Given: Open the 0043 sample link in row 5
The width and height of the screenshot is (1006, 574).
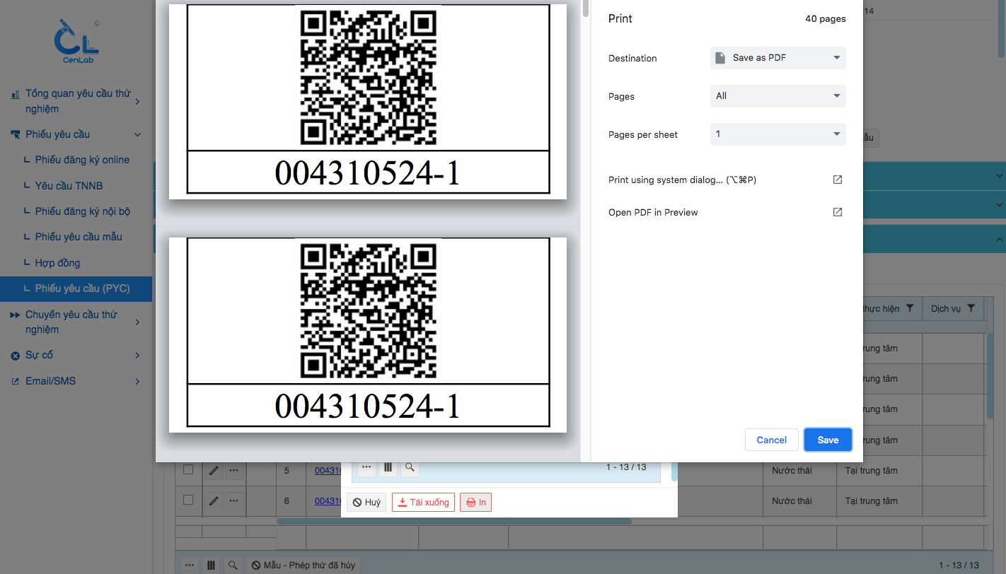Looking at the screenshot, I should tap(328, 471).
